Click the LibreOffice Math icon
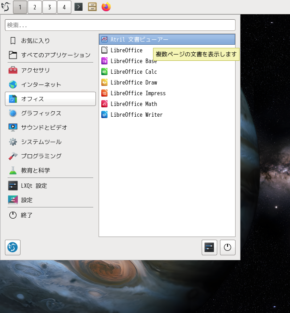The image size is (290, 313). tap(104, 104)
